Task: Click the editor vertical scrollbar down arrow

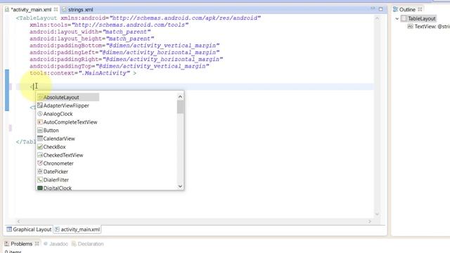Action: 377,214
